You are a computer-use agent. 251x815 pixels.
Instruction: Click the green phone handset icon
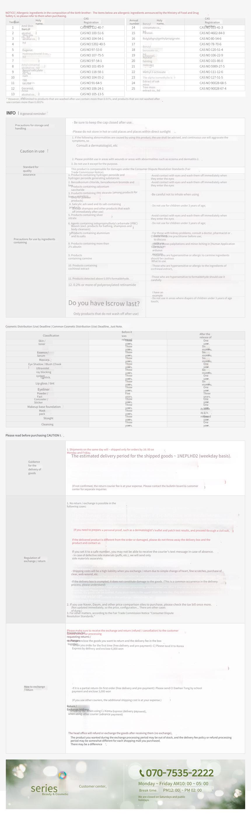point(142,773)
